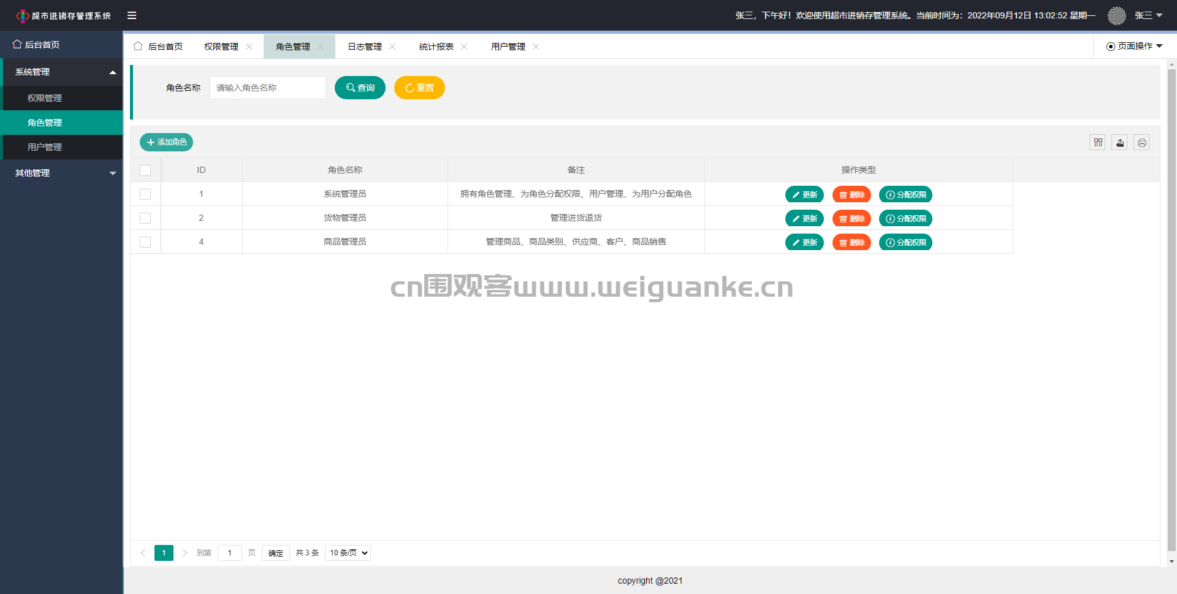Check the 系统管理员 row checkbox

click(x=145, y=194)
